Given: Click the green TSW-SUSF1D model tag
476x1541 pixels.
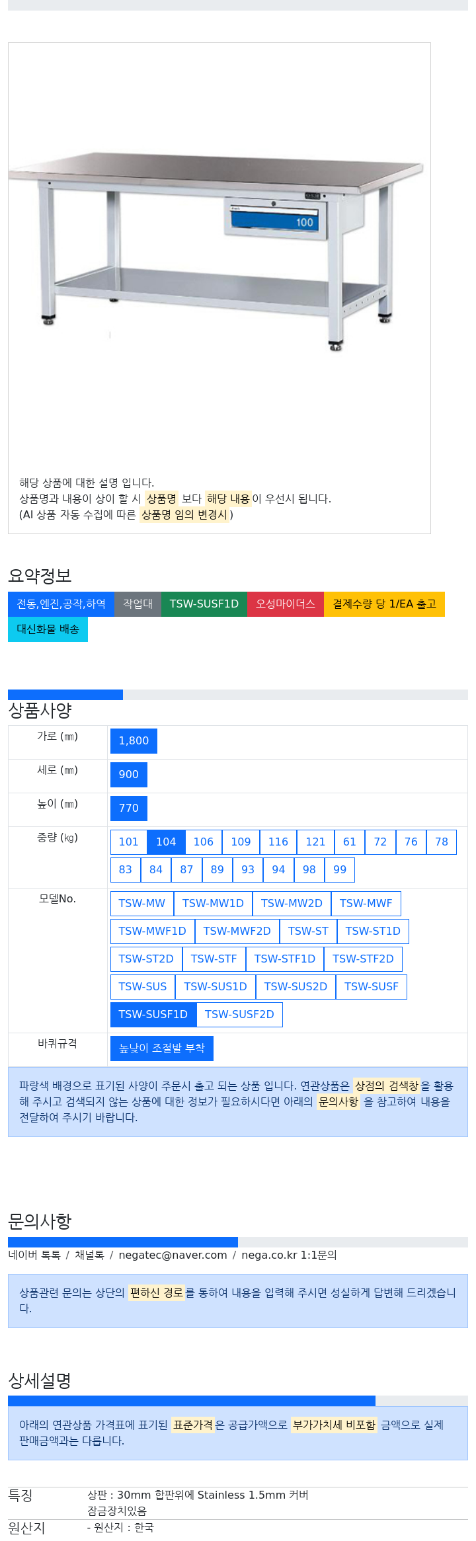Looking at the screenshot, I should tap(204, 604).
